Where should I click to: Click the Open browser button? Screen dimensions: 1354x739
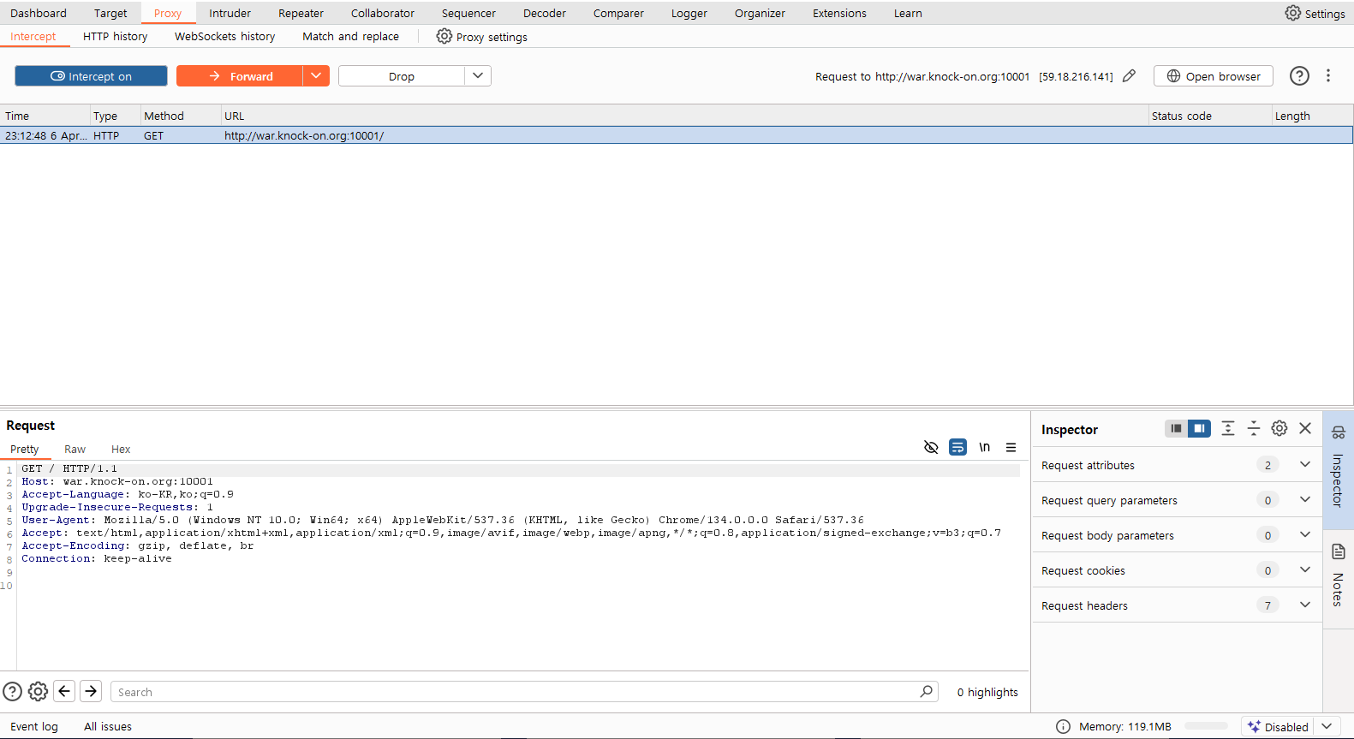[x=1213, y=75]
